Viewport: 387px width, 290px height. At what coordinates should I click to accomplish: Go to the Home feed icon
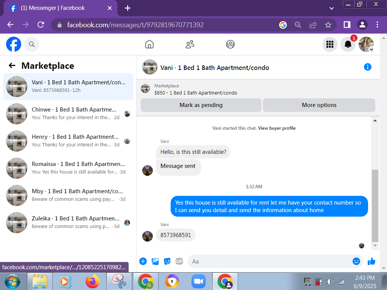pos(149,44)
